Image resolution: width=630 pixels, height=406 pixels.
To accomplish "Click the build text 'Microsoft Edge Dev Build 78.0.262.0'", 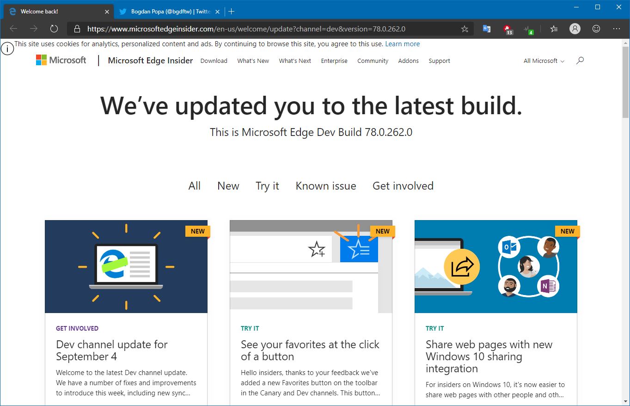I will pyautogui.click(x=327, y=132).
